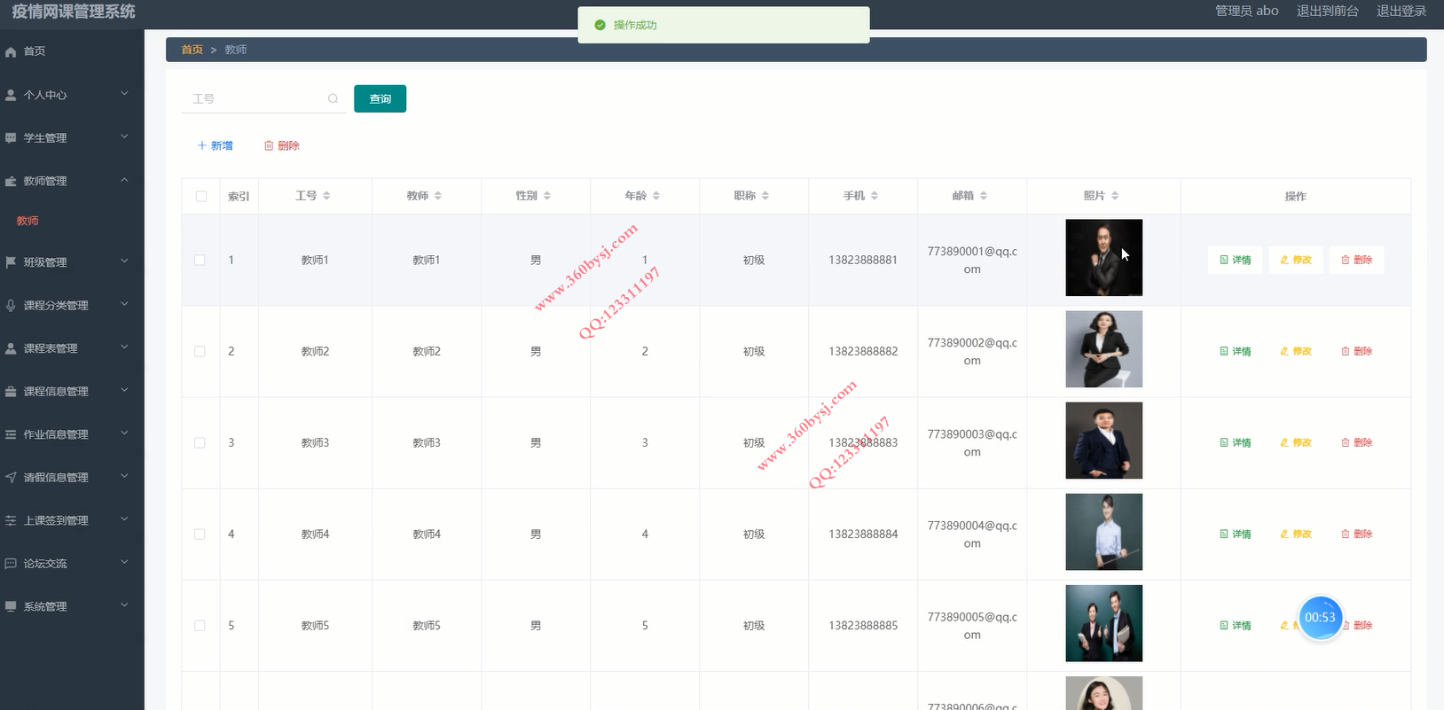This screenshot has height=710, width=1444.
Task: Check the checkbox for row 教师5
Action: [x=200, y=625]
